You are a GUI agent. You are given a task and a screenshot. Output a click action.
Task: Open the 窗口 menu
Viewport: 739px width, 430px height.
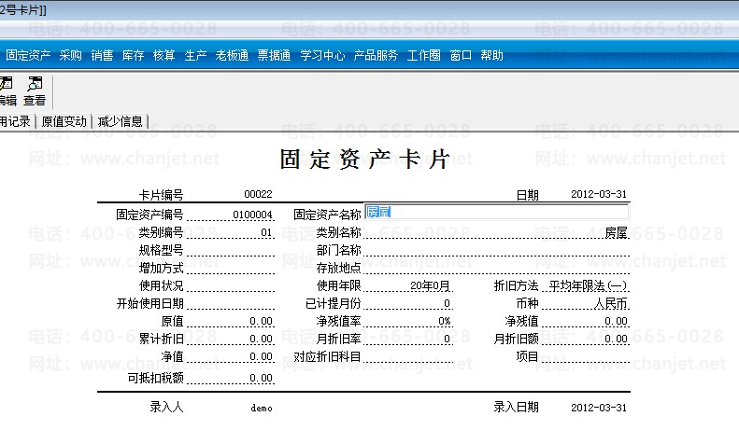coord(461,56)
